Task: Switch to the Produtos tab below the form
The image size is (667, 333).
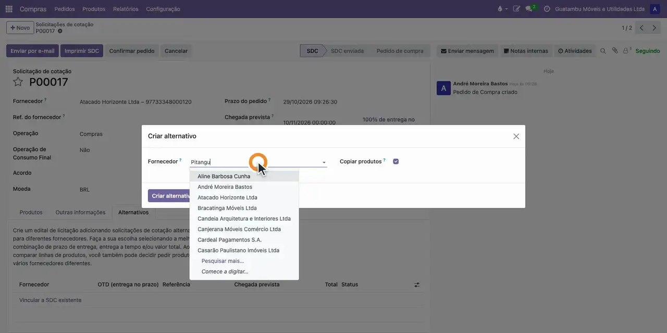Action: pos(31,212)
